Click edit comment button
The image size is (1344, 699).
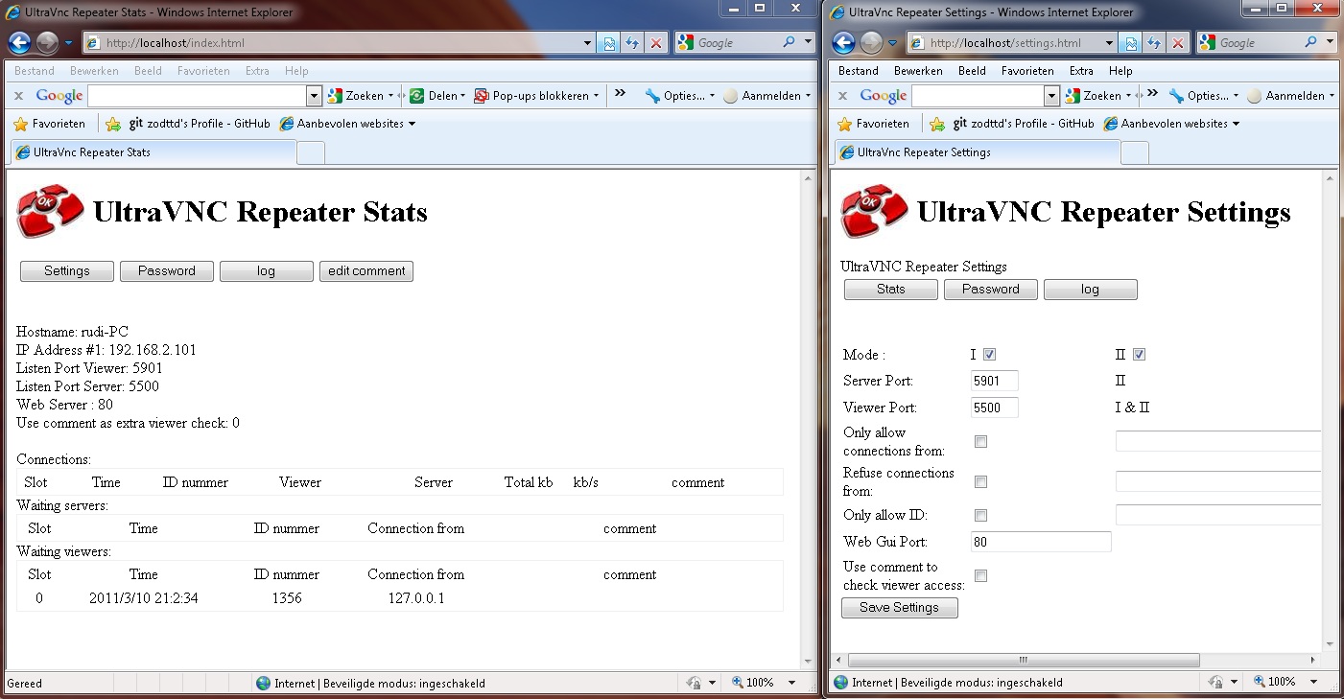coord(366,271)
